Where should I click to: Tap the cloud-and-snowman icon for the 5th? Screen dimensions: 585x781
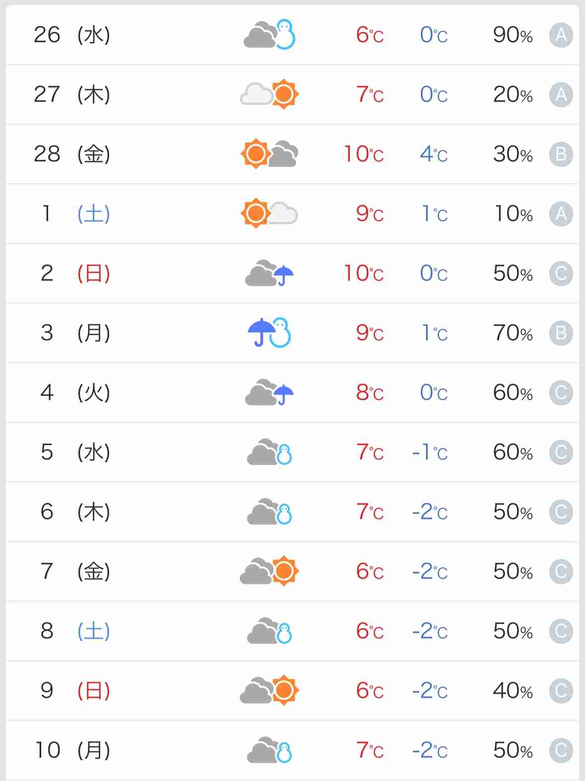point(269,452)
